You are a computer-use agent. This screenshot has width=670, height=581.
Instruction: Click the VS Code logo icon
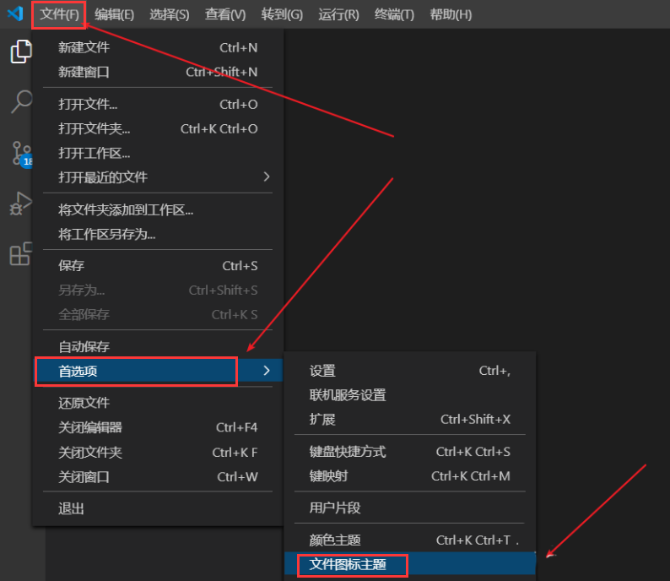[15, 14]
